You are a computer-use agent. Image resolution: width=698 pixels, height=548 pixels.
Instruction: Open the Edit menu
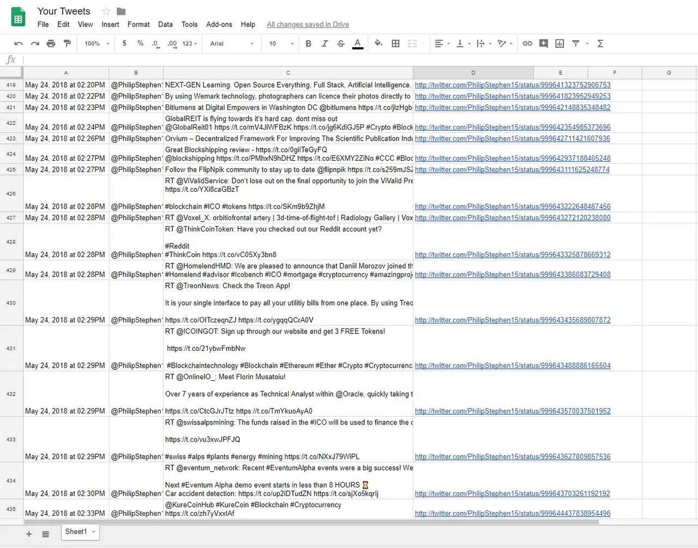tap(63, 25)
